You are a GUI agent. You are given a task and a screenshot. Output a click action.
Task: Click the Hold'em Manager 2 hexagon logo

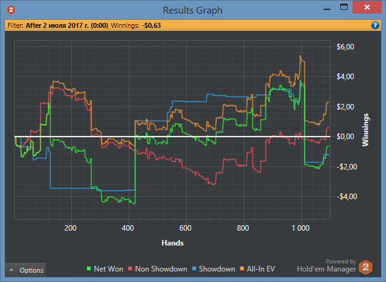point(366,267)
